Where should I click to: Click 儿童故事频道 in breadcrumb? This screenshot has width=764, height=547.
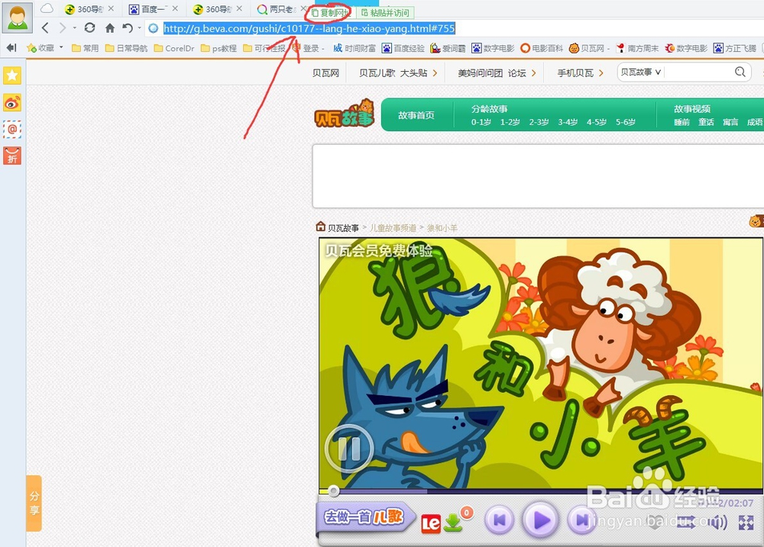393,228
